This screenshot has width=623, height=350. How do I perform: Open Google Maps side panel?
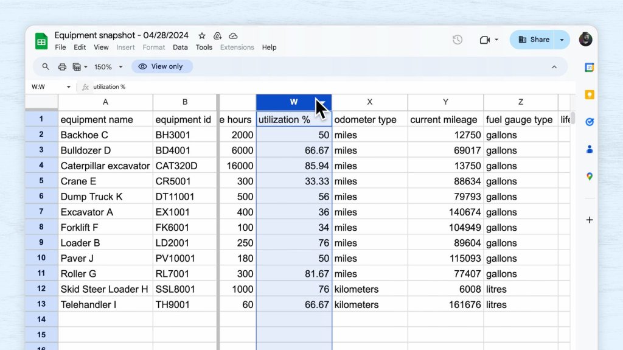589,177
